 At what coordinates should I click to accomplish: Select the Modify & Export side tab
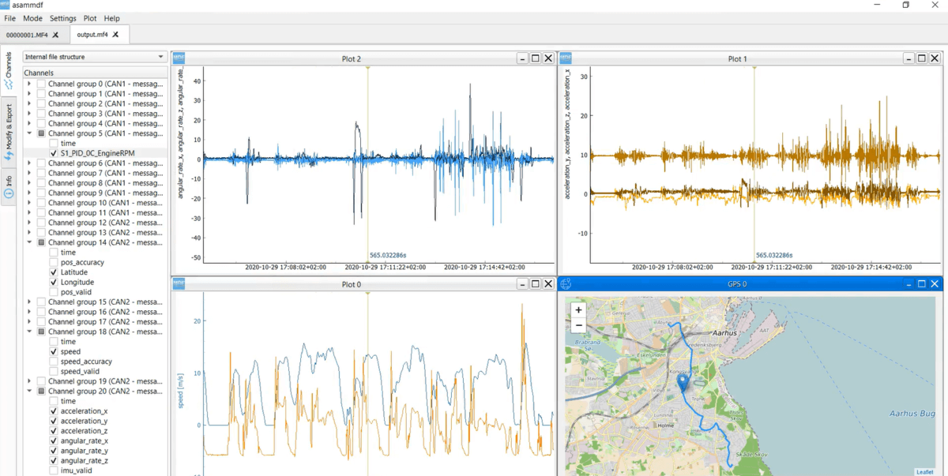tap(8, 133)
